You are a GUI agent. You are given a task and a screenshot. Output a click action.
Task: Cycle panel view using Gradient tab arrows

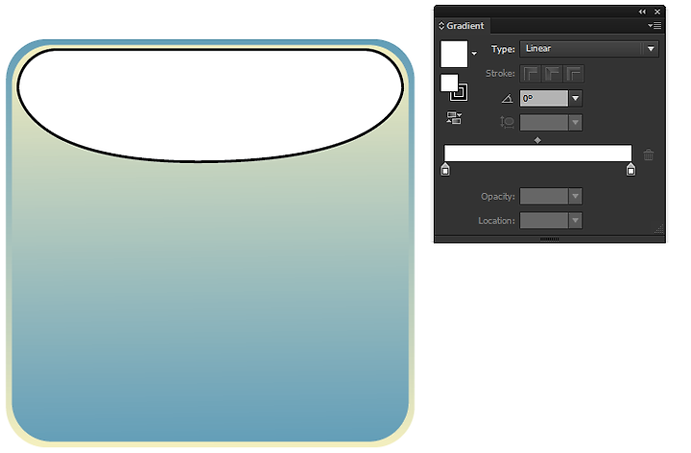coord(441,26)
